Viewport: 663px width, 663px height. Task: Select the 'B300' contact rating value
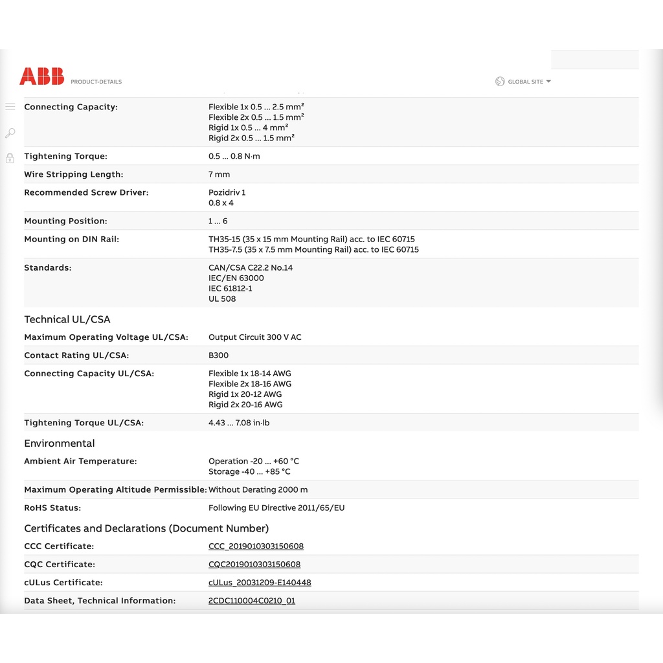(218, 355)
